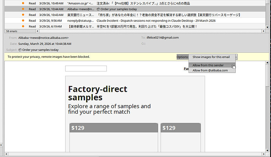271x157 pixels.
Task: Select the Alibaba 'Order your samples today' email
Action: 135,9
